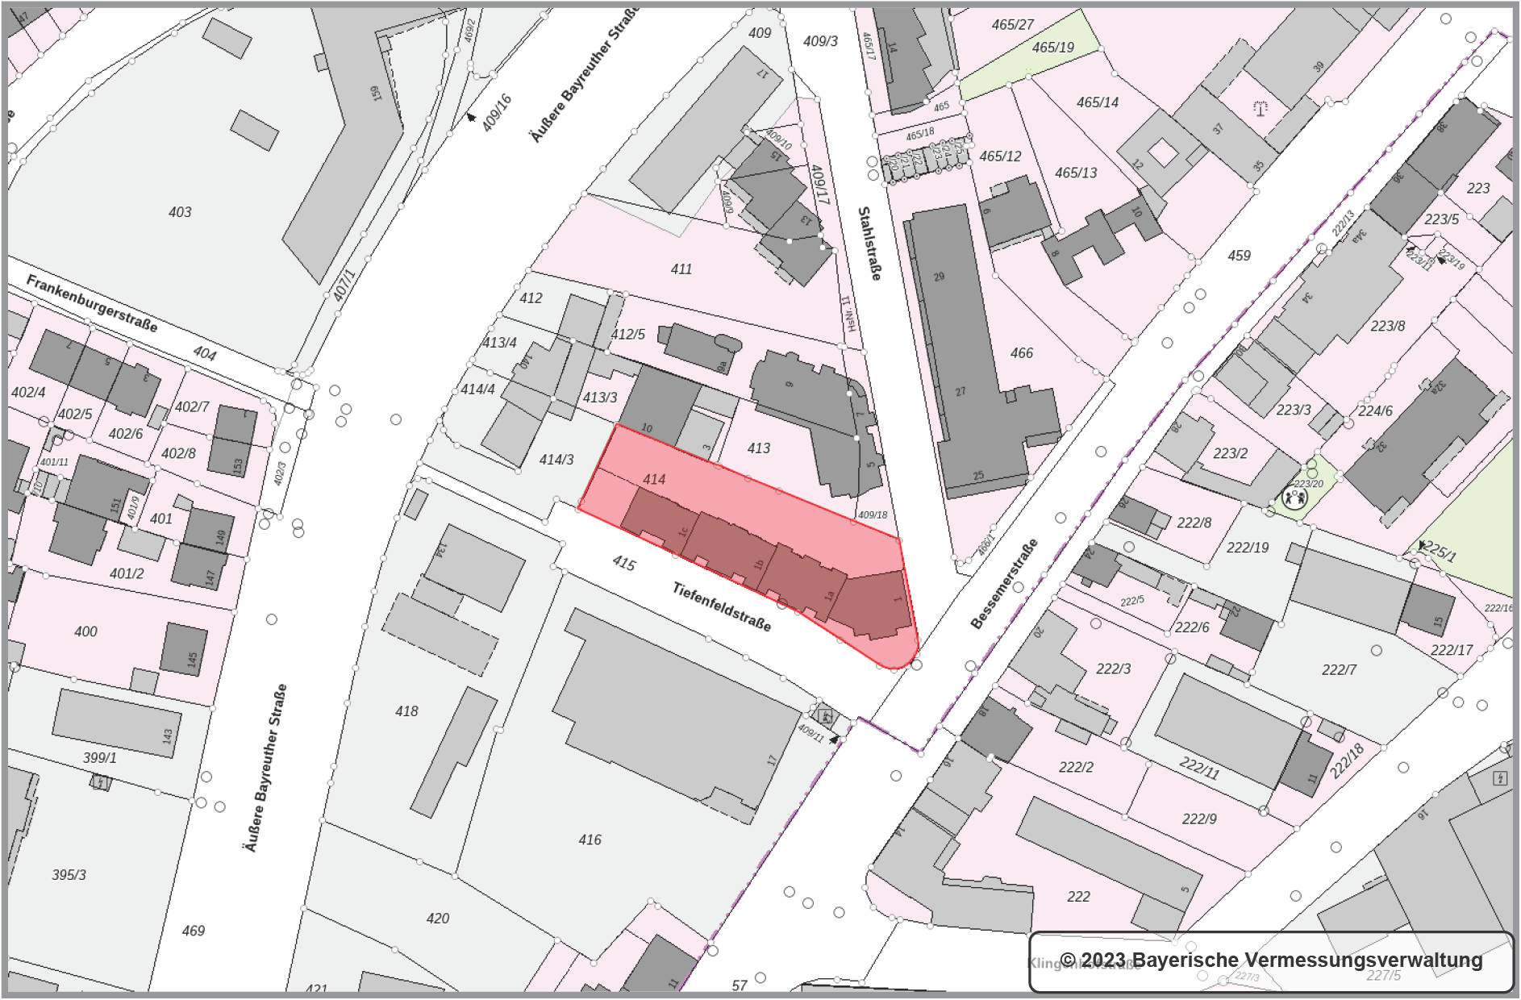The width and height of the screenshot is (1521, 1000).
Task: Select parcel number 459
Action: (x=1239, y=256)
